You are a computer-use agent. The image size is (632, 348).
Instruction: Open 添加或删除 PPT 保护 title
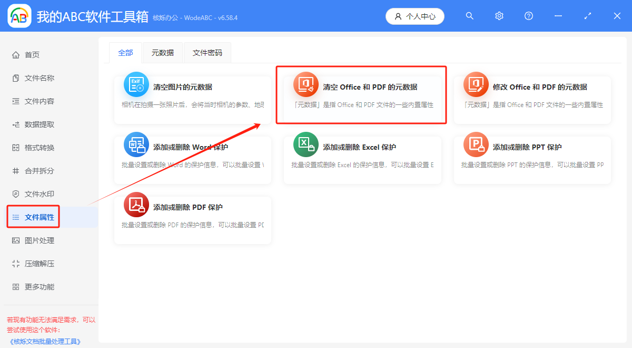[527, 147]
